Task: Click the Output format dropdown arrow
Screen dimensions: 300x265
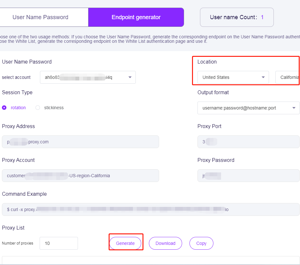Action: [x=294, y=108]
